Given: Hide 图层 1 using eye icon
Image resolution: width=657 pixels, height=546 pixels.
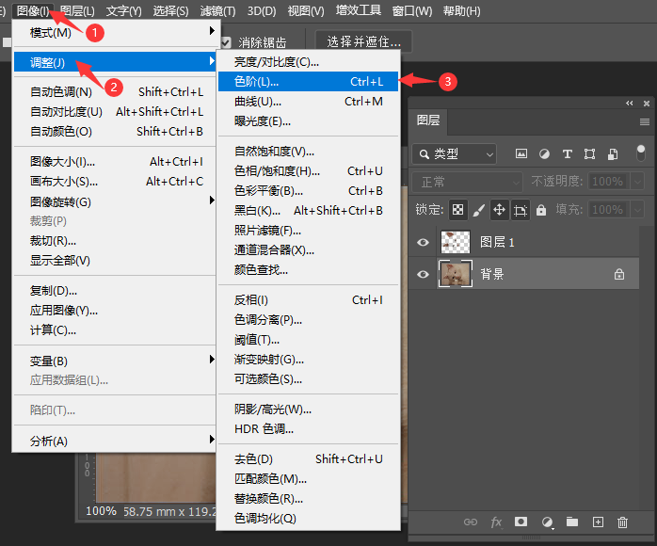Looking at the screenshot, I should pos(424,242).
